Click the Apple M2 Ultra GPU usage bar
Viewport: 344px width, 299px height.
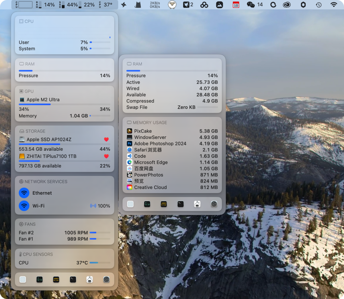[x=64, y=105]
